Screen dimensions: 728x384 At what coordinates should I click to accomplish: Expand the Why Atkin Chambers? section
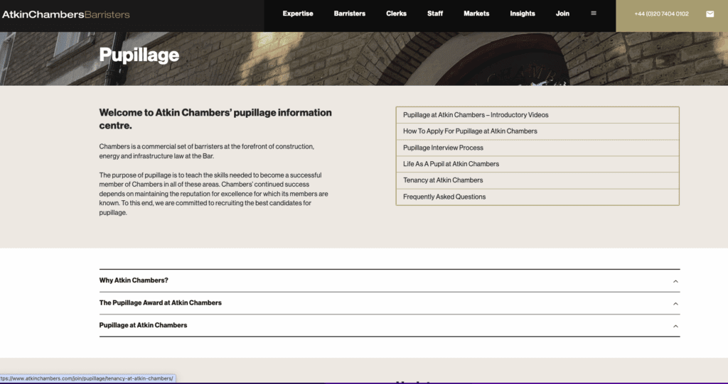coord(134,280)
